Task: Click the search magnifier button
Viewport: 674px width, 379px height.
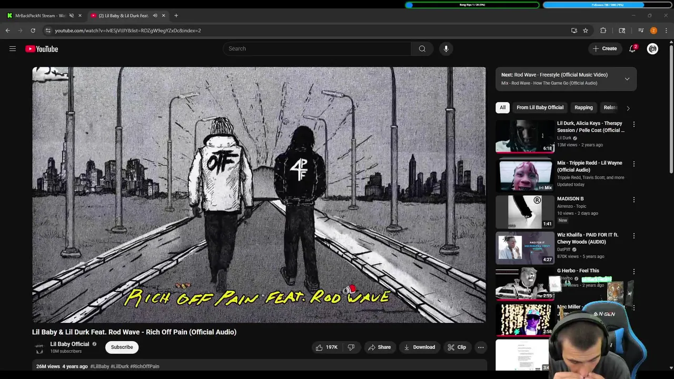Action: pos(422,48)
